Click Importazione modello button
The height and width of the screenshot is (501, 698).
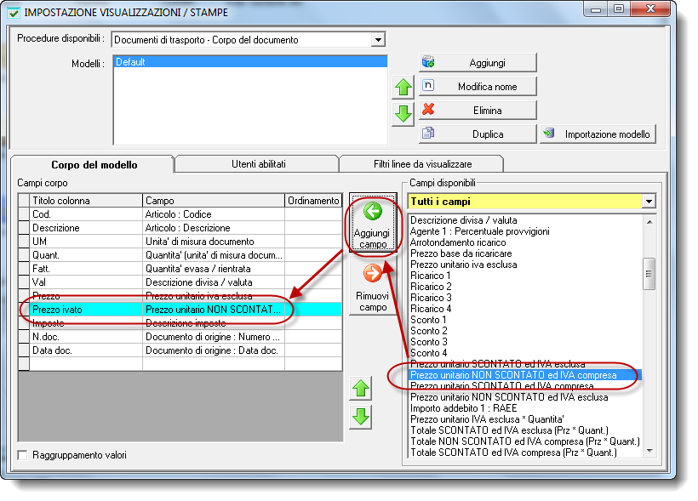(x=598, y=134)
